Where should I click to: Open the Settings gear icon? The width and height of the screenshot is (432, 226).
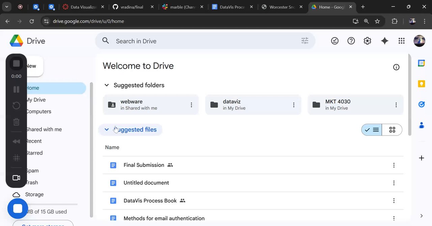coord(367,41)
